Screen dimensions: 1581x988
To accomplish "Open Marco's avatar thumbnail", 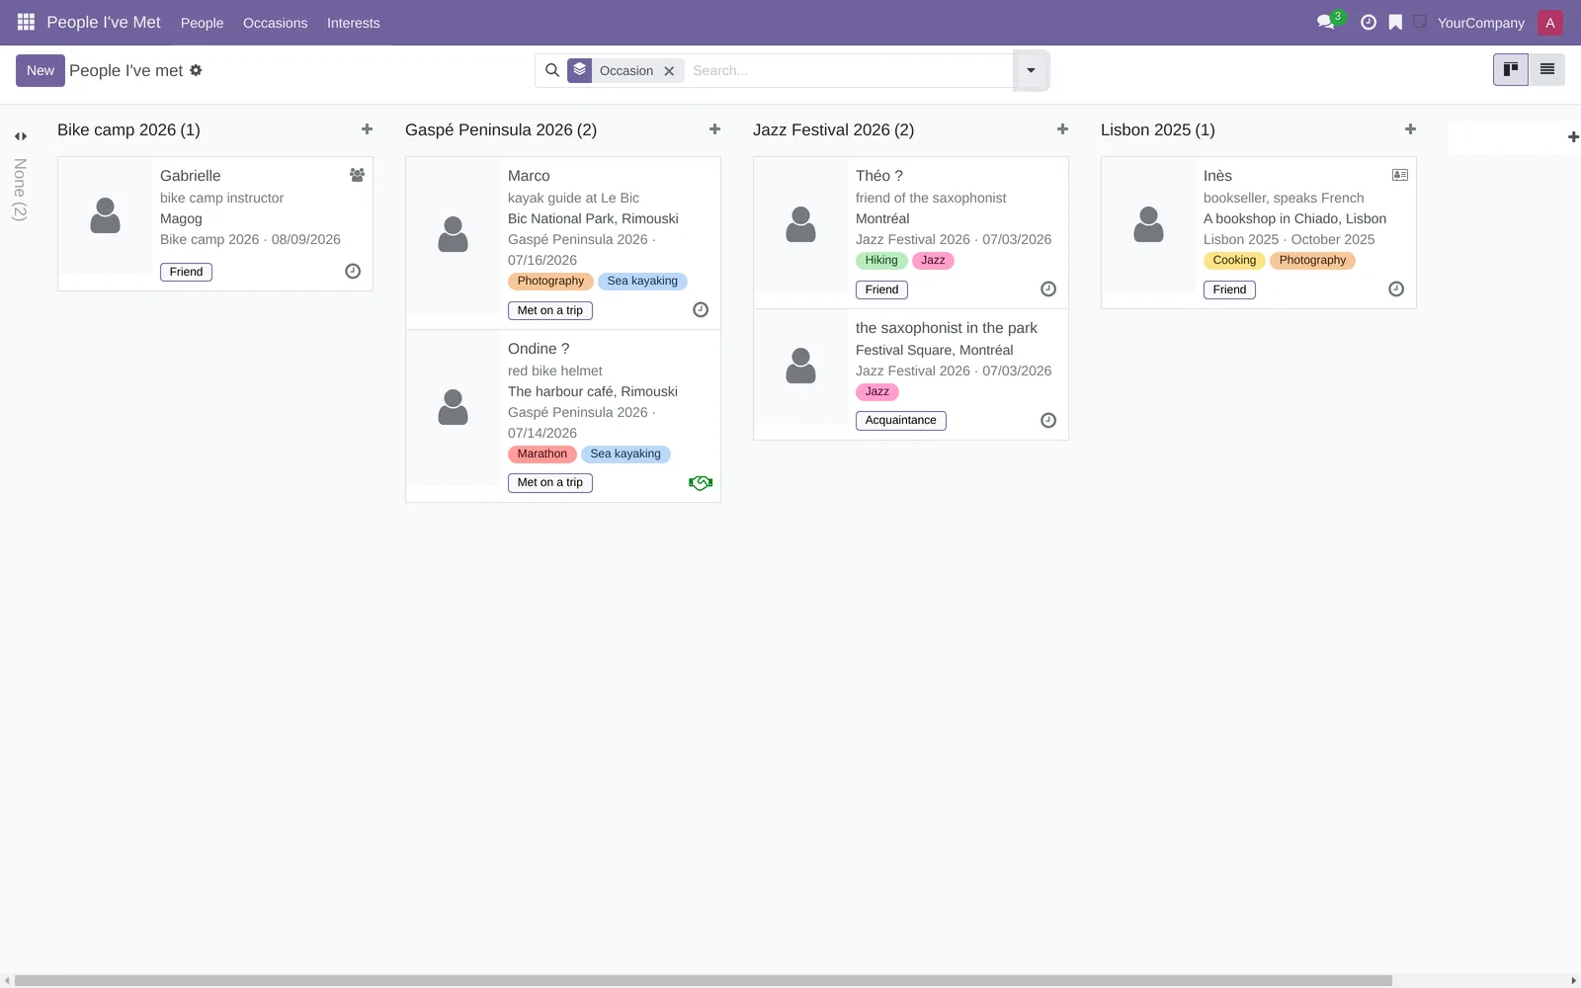I will 453,234.
